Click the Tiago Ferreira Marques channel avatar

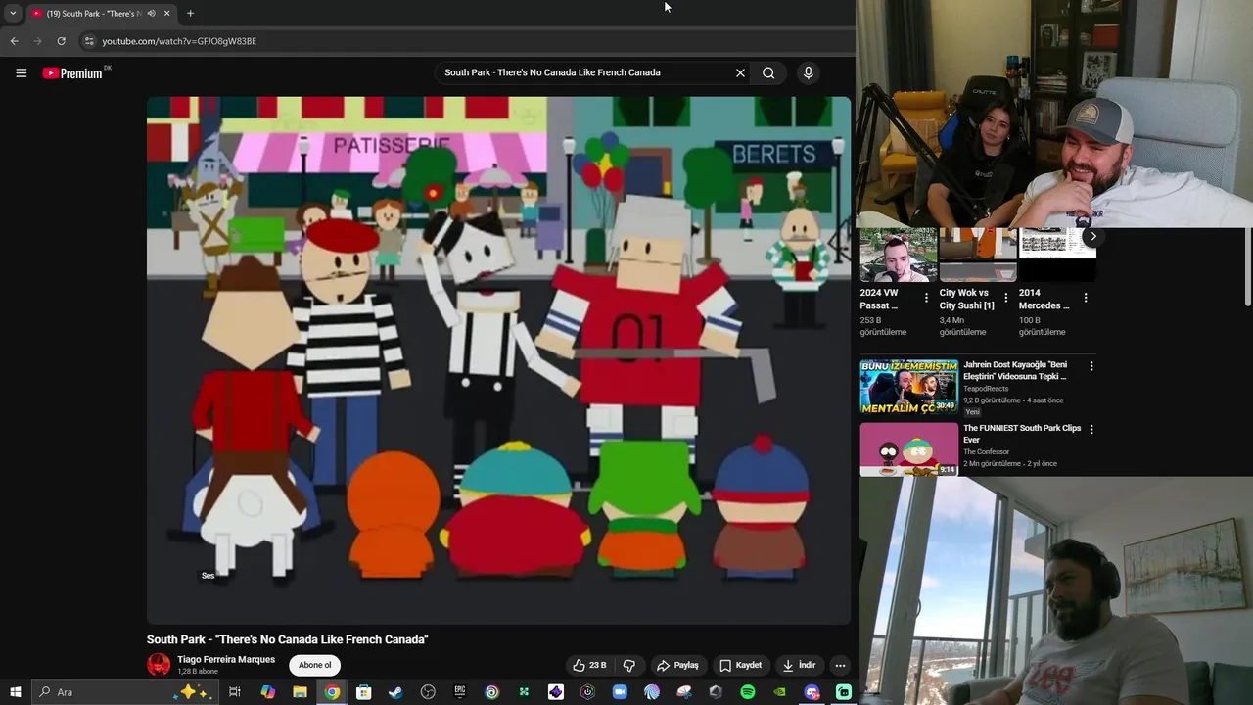pos(159,665)
